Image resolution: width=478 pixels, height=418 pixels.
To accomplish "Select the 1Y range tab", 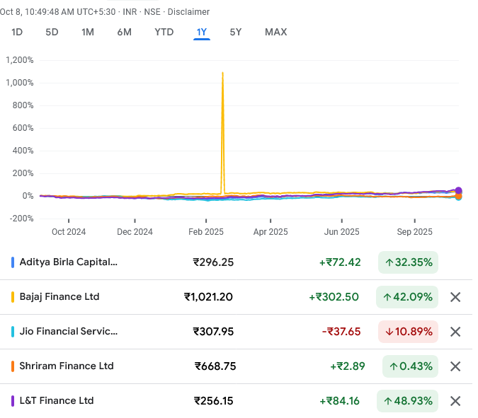I will [202, 32].
